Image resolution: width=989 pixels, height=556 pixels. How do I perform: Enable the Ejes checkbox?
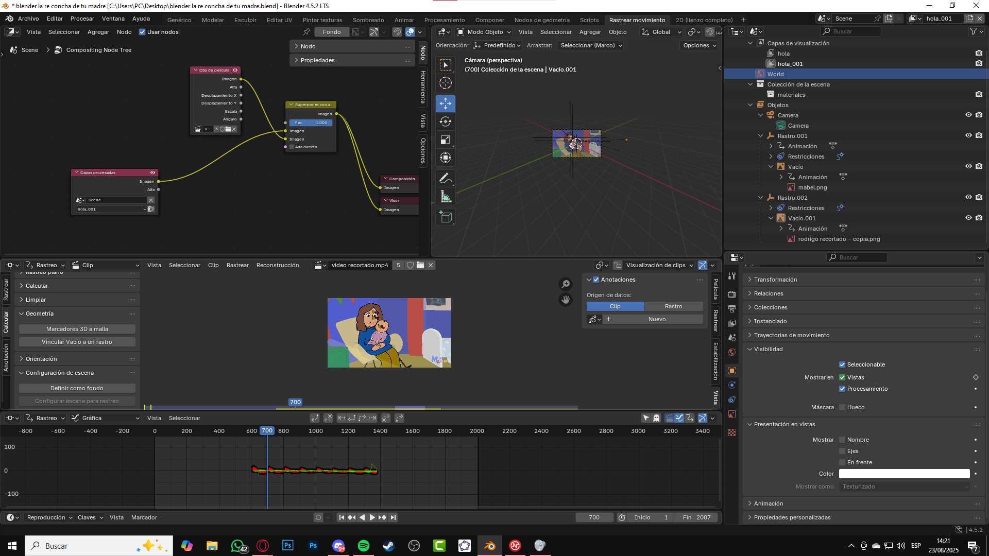coord(842,451)
